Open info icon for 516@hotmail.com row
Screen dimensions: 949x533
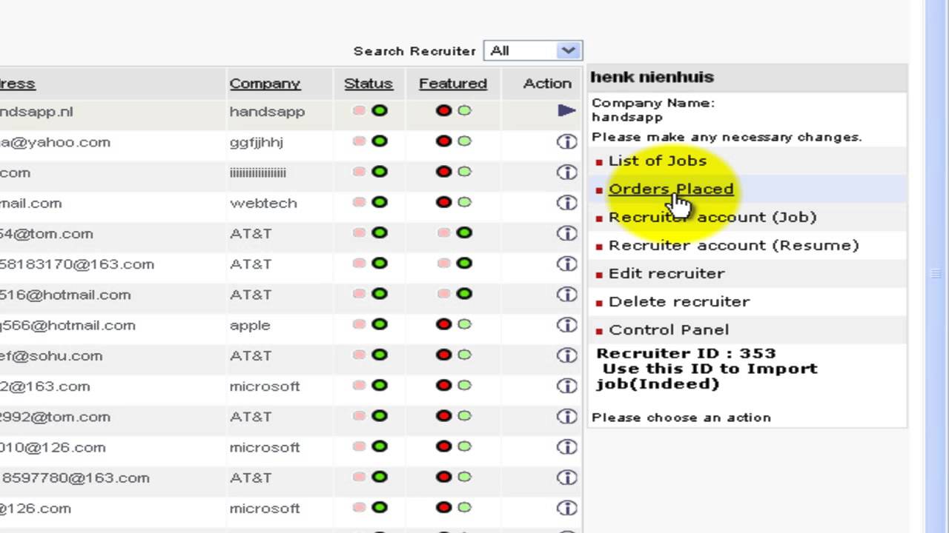click(x=566, y=295)
